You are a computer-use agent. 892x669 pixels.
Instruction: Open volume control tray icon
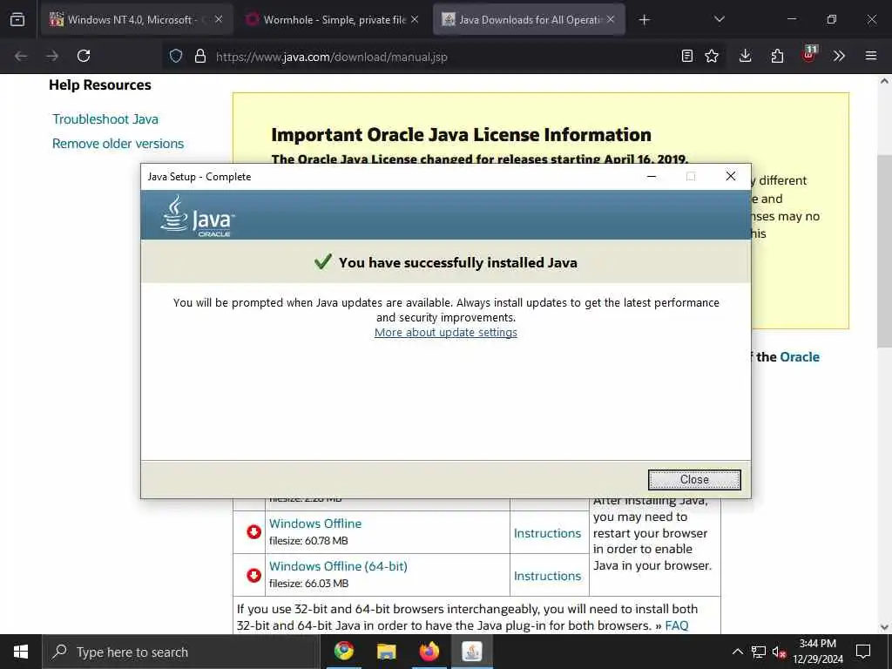(779, 652)
